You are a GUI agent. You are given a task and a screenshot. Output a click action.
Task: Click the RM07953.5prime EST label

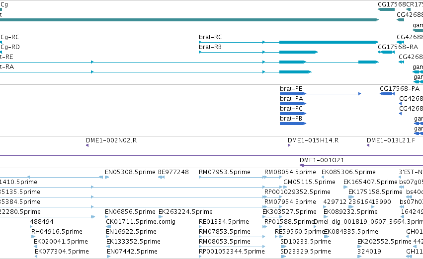click(225, 172)
